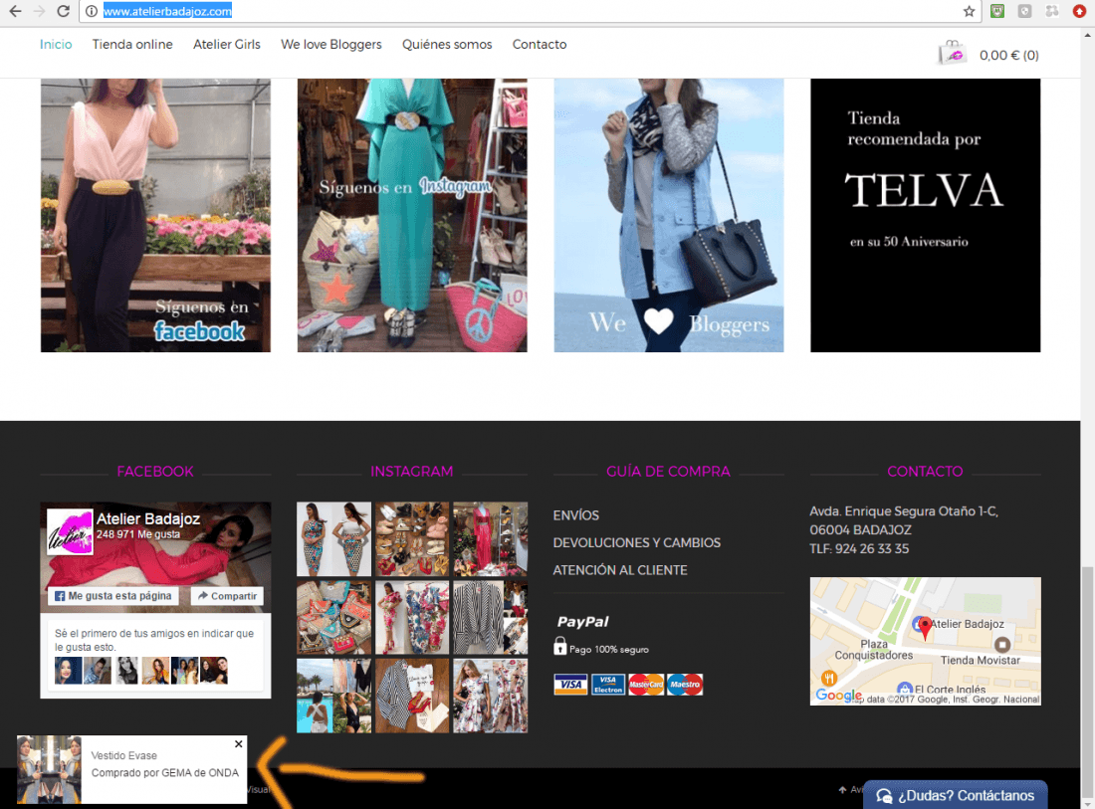Click the Google map of Atelier Badajoz
The image size is (1095, 809).
click(x=926, y=641)
